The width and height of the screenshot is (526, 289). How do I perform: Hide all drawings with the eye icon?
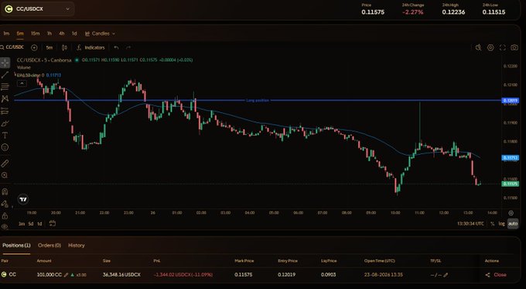point(5,227)
